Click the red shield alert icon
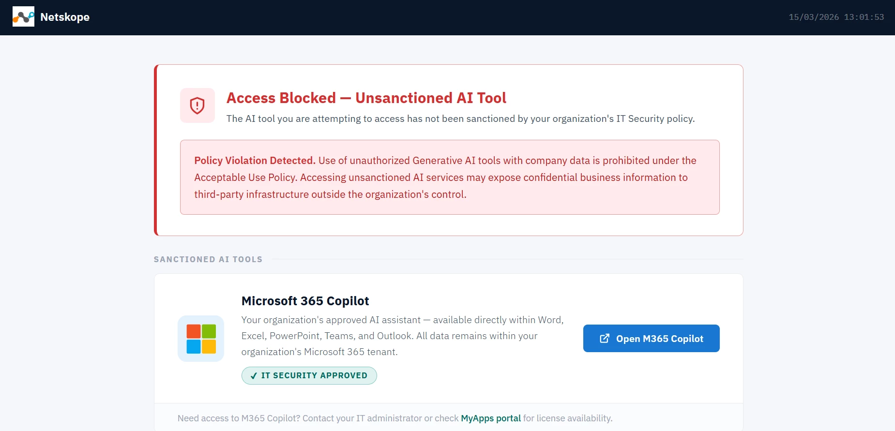 click(x=197, y=105)
